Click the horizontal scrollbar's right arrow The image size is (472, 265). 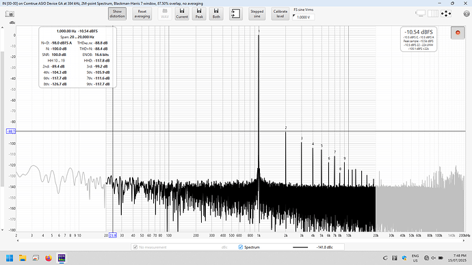click(x=464, y=240)
